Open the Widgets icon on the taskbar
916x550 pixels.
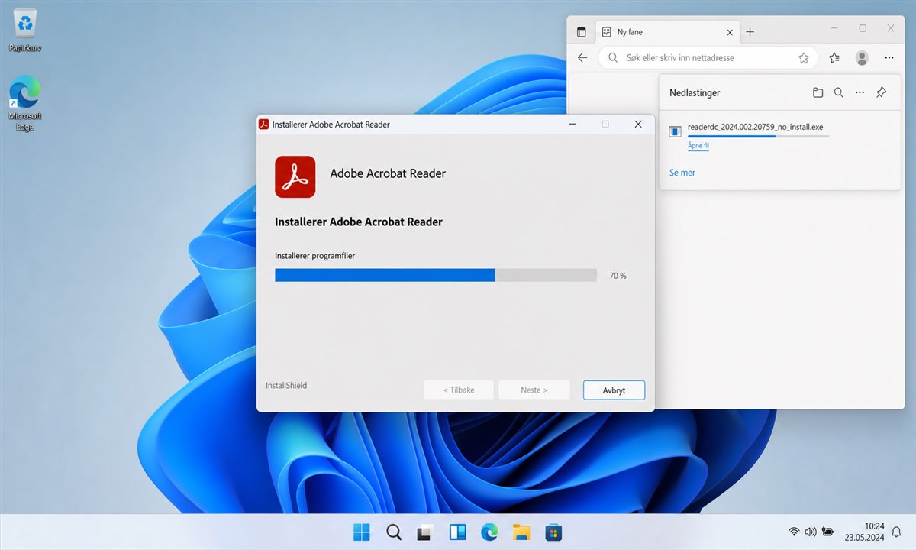457,532
